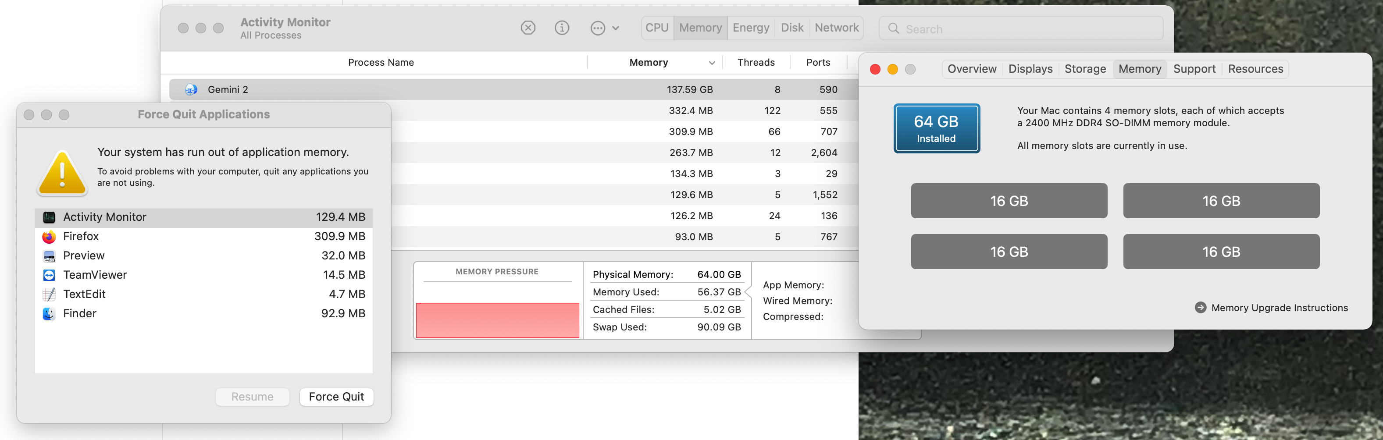Click the Physical Memory 64.00 GB value

(x=719, y=275)
